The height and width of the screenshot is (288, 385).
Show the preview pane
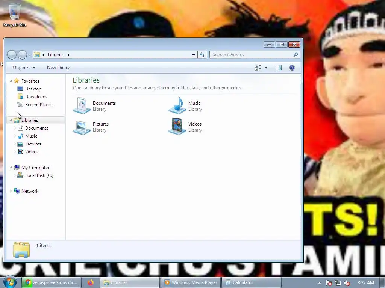[x=279, y=67]
